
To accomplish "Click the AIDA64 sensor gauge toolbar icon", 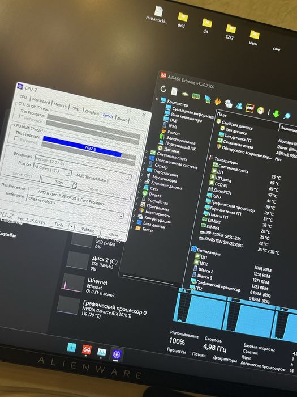I will (260, 111).
